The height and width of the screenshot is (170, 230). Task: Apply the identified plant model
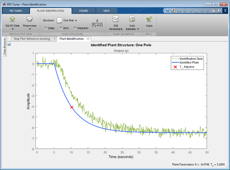[149, 19]
